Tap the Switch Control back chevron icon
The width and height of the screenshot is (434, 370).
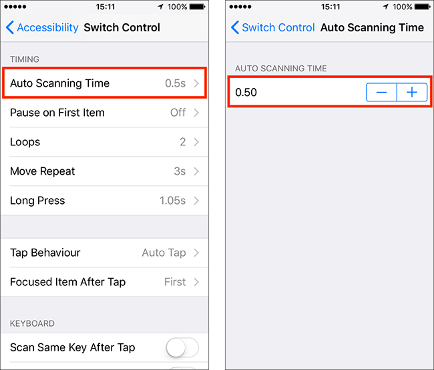(x=235, y=27)
